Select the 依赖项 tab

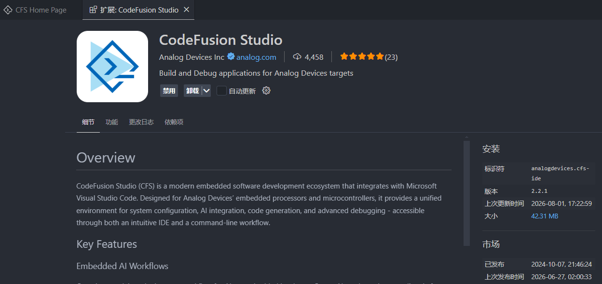click(174, 122)
